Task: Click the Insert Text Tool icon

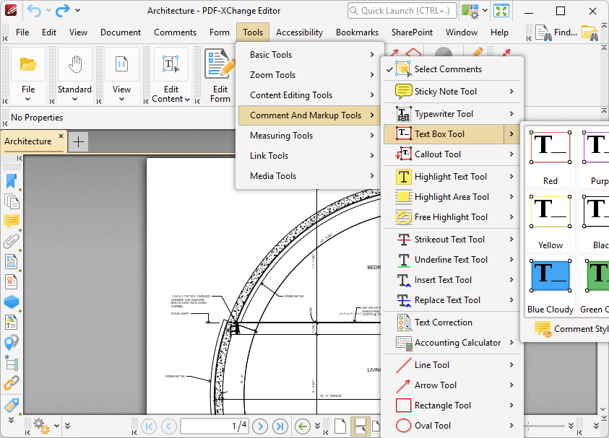Action: (x=404, y=280)
